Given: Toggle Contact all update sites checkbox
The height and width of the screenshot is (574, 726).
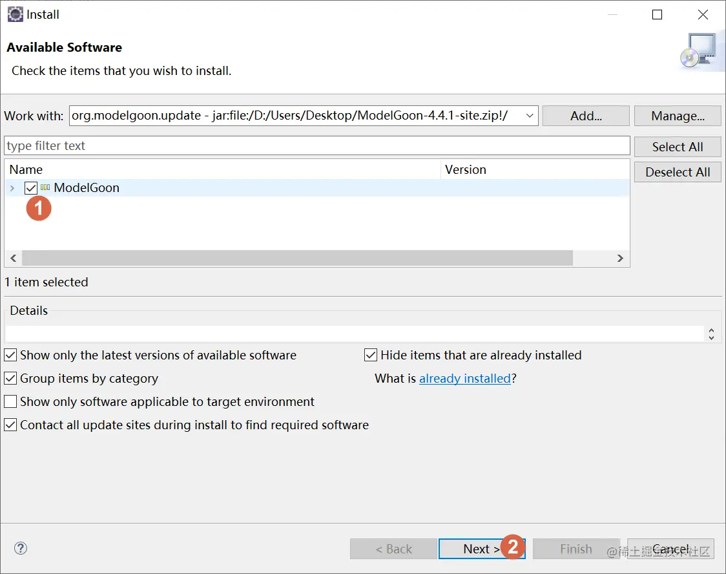Looking at the screenshot, I should 10,425.
